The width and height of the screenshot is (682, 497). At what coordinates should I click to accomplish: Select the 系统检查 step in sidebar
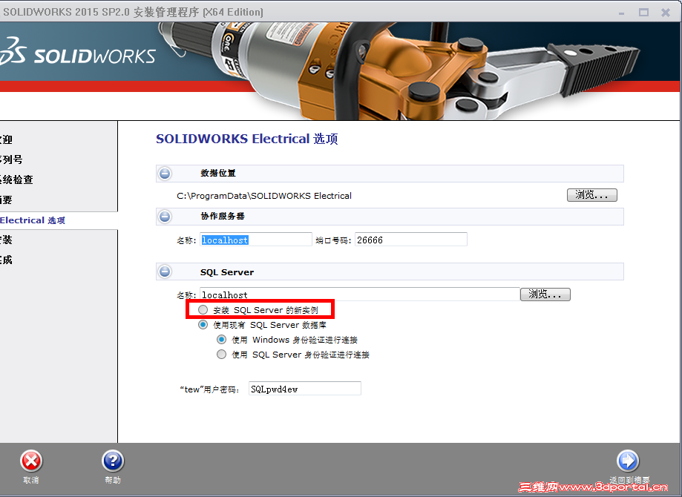(16, 180)
